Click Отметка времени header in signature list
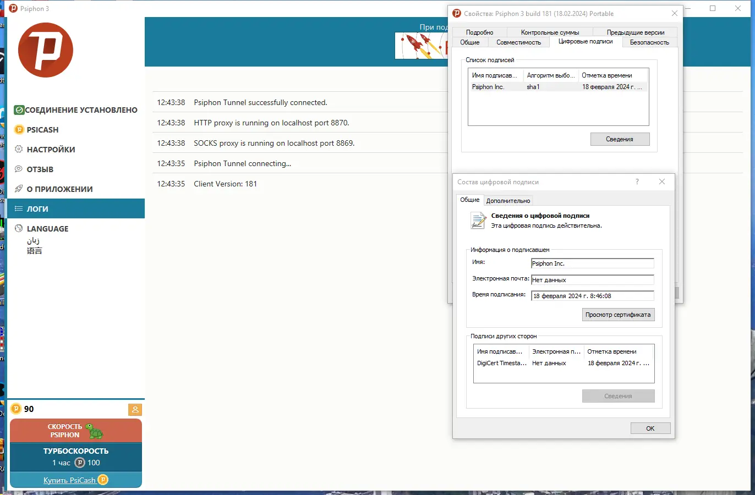 coord(613,75)
